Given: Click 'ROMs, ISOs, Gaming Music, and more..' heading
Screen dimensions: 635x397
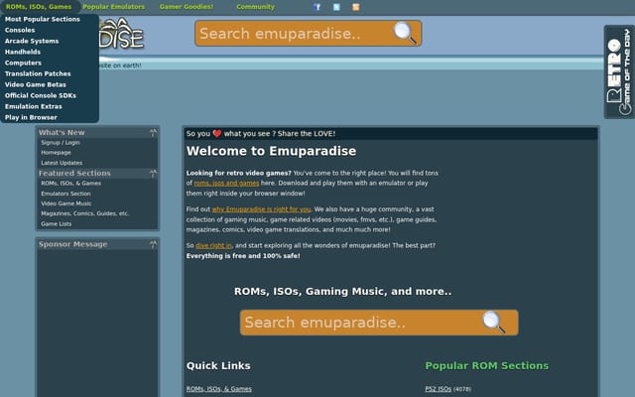Looking at the screenshot, I should pos(342,291).
